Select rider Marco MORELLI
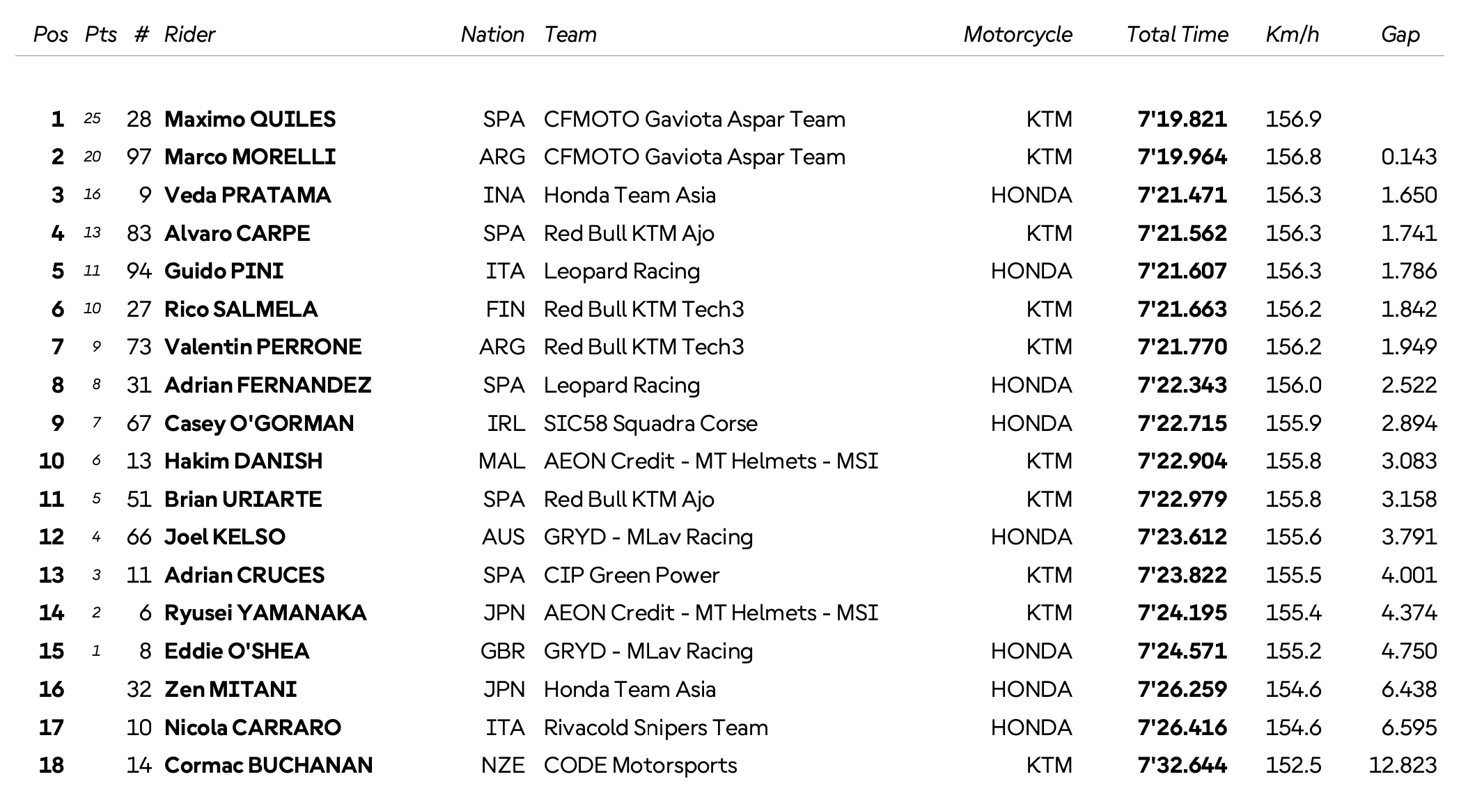This screenshot has height=795, width=1475. click(x=249, y=157)
